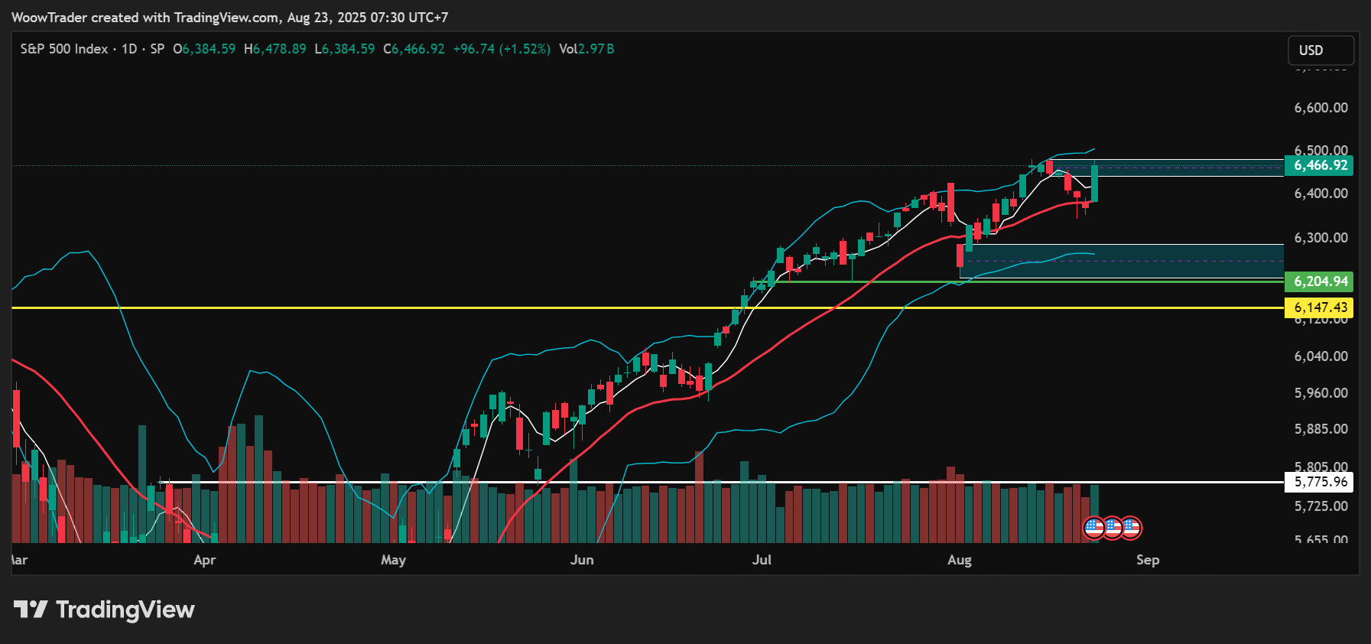The height and width of the screenshot is (644, 1371).
Task: Click the leftmost US flag event icon
Action: click(x=1093, y=528)
